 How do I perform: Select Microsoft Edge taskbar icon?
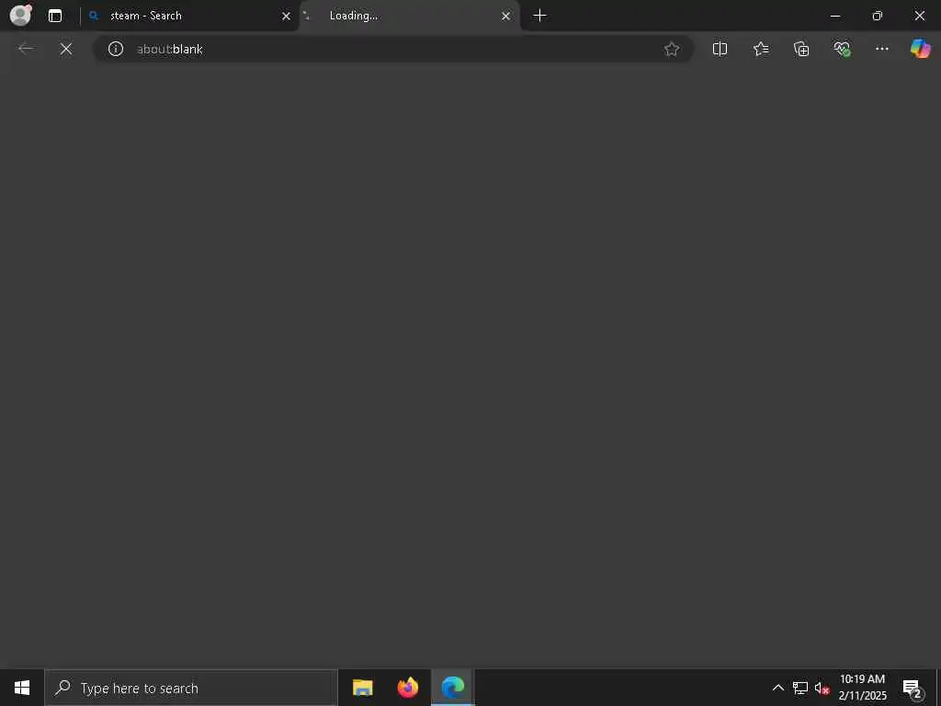pos(453,688)
